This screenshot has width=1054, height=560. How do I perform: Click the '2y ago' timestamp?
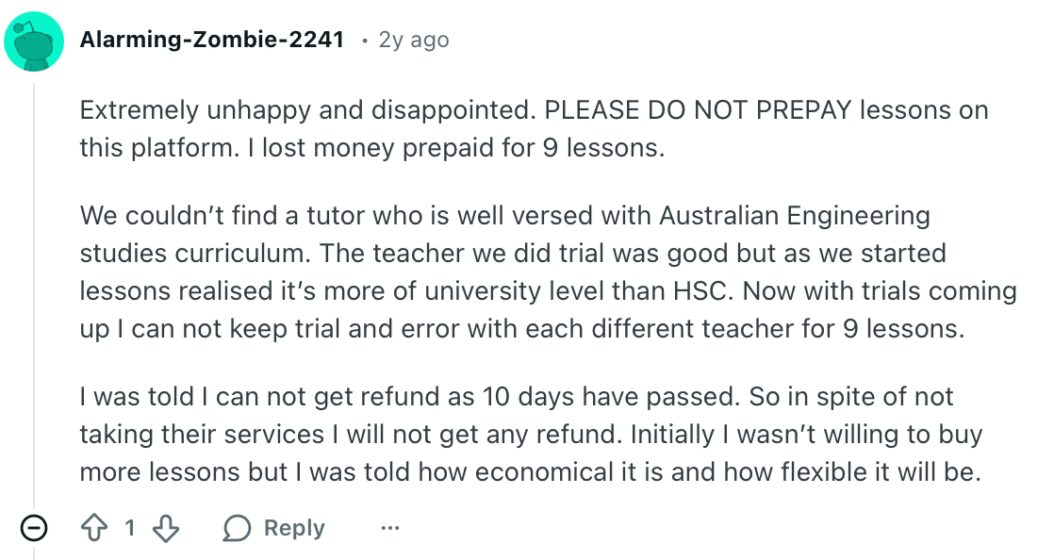pos(414,40)
